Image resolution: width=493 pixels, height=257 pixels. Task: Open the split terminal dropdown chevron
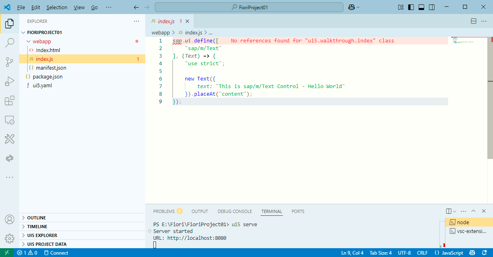(x=455, y=211)
